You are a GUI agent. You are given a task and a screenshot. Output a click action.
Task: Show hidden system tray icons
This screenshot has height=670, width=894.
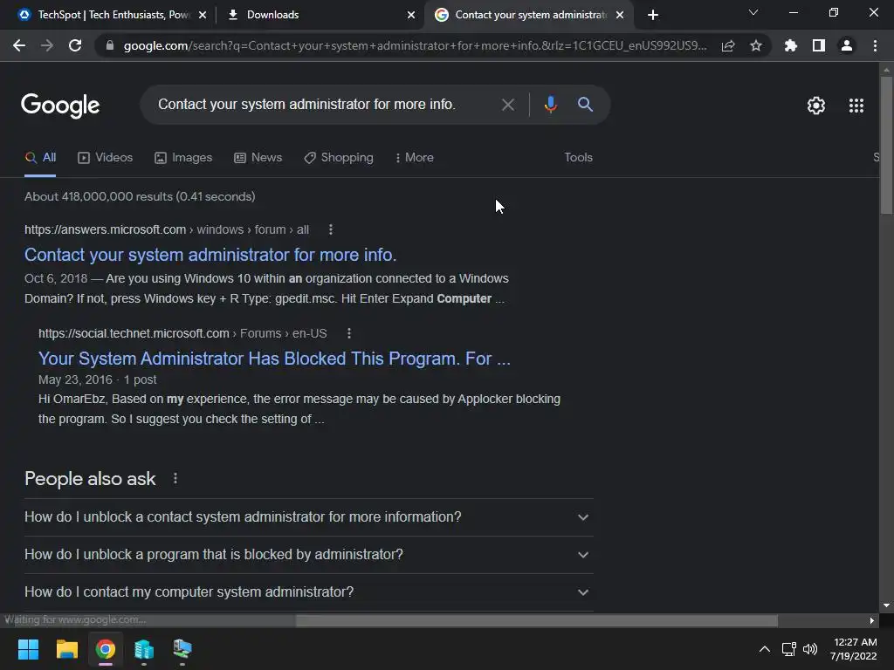tap(765, 649)
